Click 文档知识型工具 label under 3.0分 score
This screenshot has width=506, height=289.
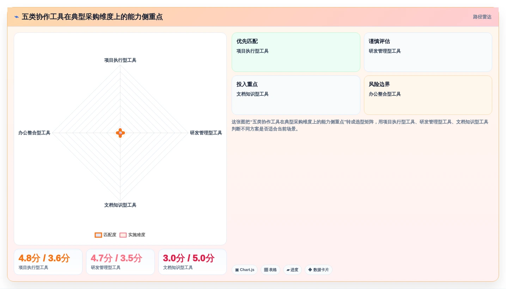tap(178, 268)
